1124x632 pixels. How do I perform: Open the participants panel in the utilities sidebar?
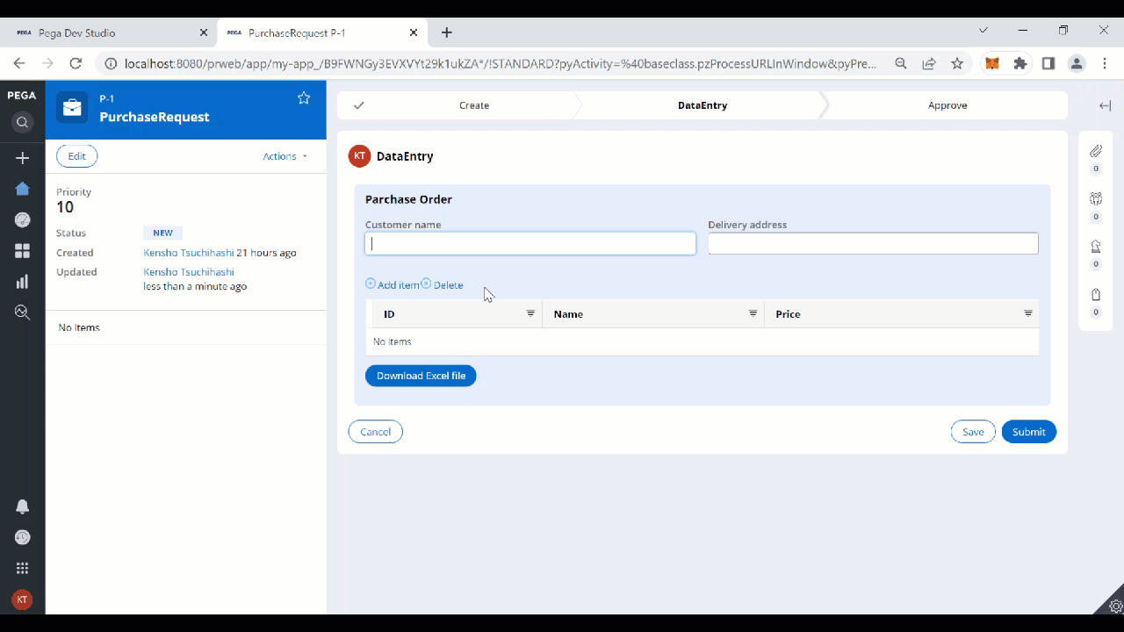pos(1095,199)
